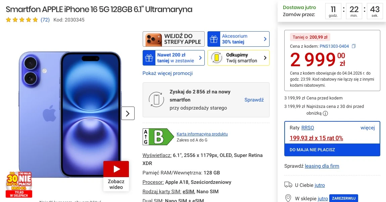386x202 pixels.
Task: Click the phone trade-in exchange icon
Action: coord(156,99)
